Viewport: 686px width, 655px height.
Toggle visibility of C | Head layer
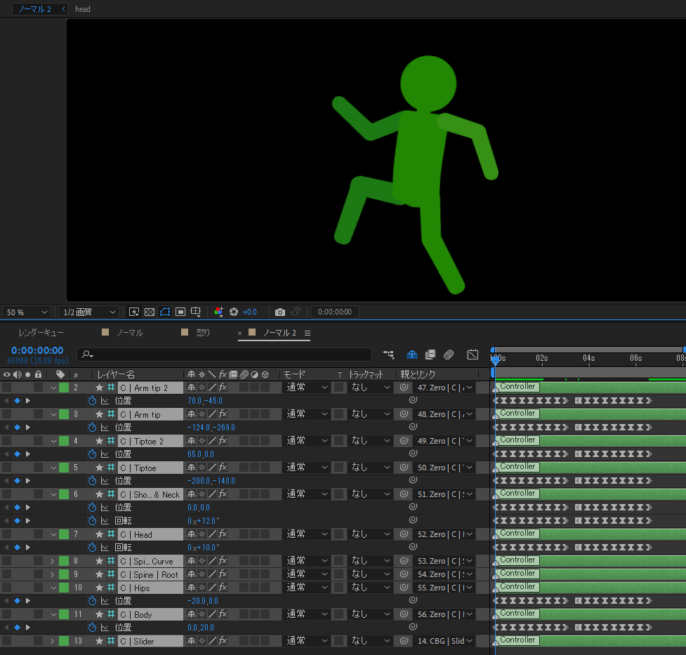(x=6, y=534)
